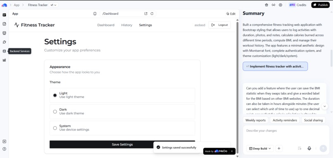Open the help question-mark icon
Screen dimensions: 333x158
[4, 149]
